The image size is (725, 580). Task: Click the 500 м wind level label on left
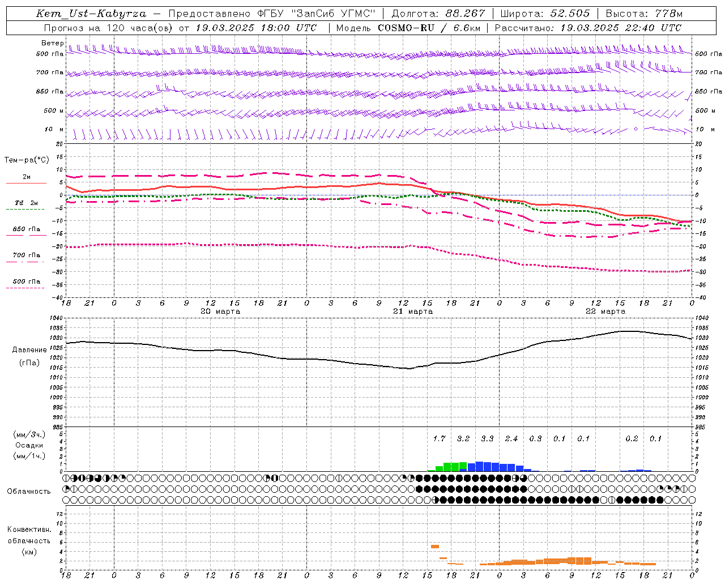coord(54,110)
